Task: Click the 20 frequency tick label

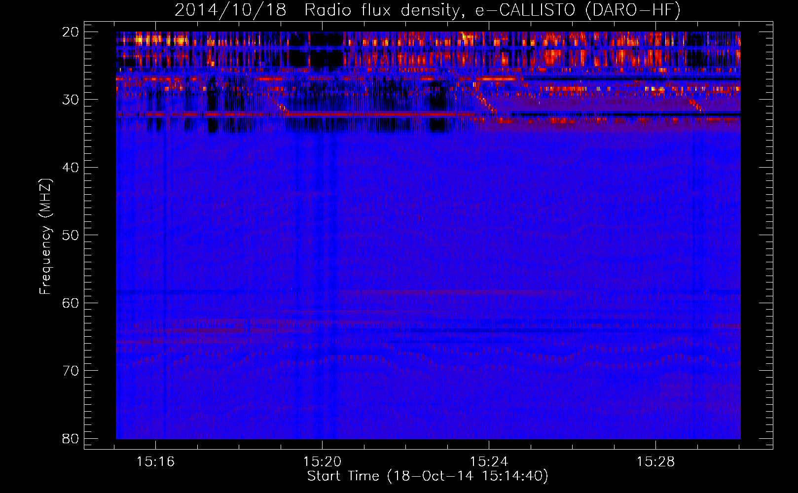Action: [71, 32]
